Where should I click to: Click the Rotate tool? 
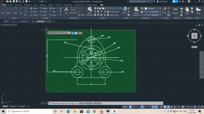click(44, 9)
